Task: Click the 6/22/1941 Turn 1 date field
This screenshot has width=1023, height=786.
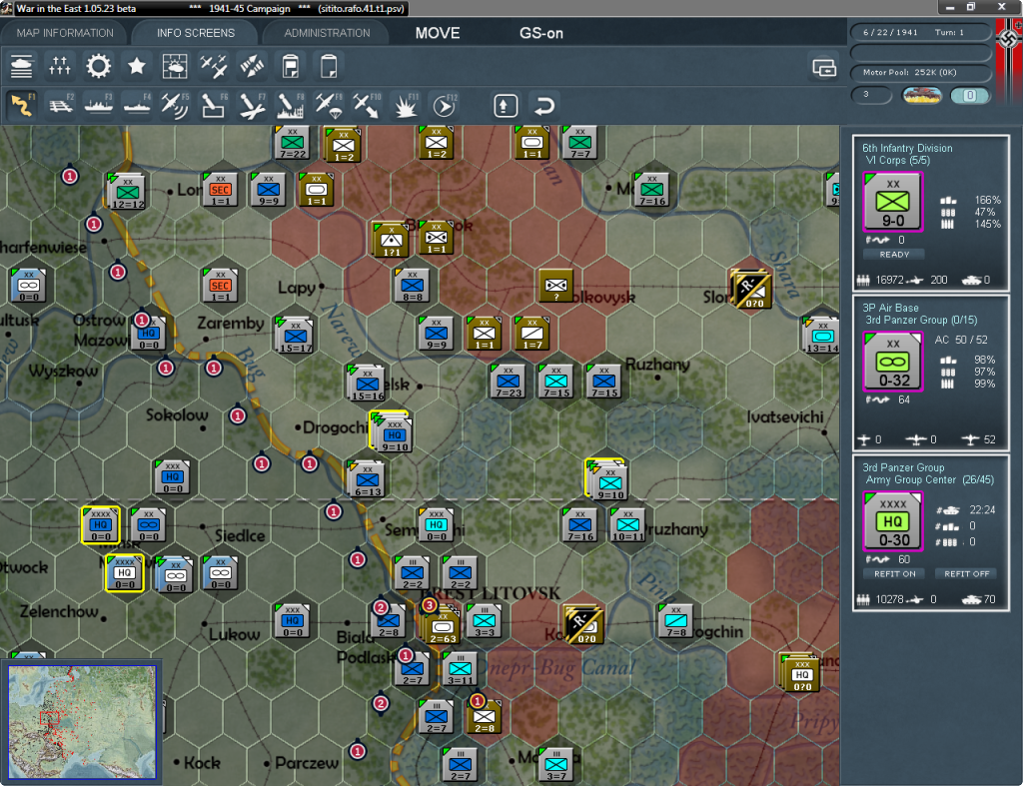Action: 921,32
